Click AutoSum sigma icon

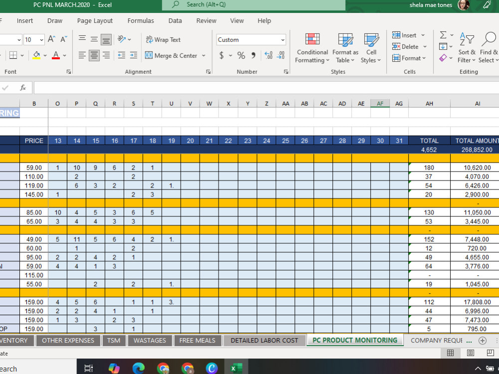(x=443, y=35)
